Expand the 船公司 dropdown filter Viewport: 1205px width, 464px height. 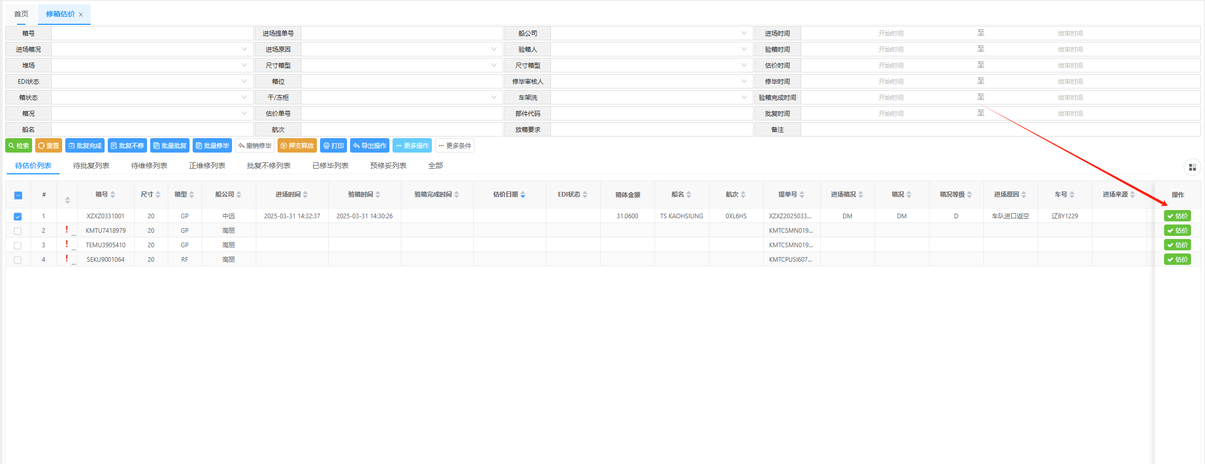(651, 34)
